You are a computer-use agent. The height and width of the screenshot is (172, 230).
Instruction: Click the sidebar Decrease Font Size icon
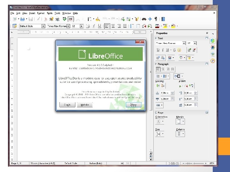(x=194, y=50)
